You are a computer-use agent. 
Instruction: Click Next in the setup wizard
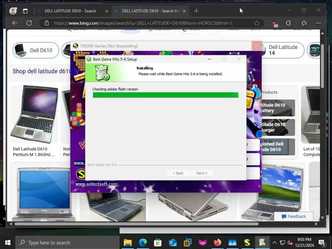click(202, 173)
